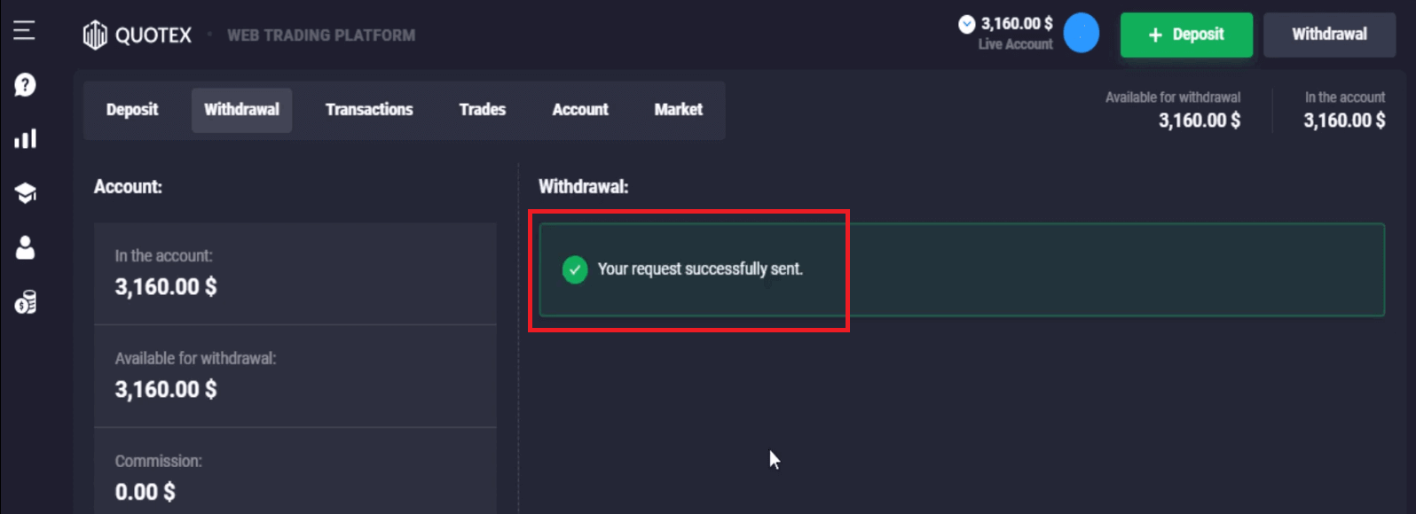Open the Transactions tab

point(369,110)
